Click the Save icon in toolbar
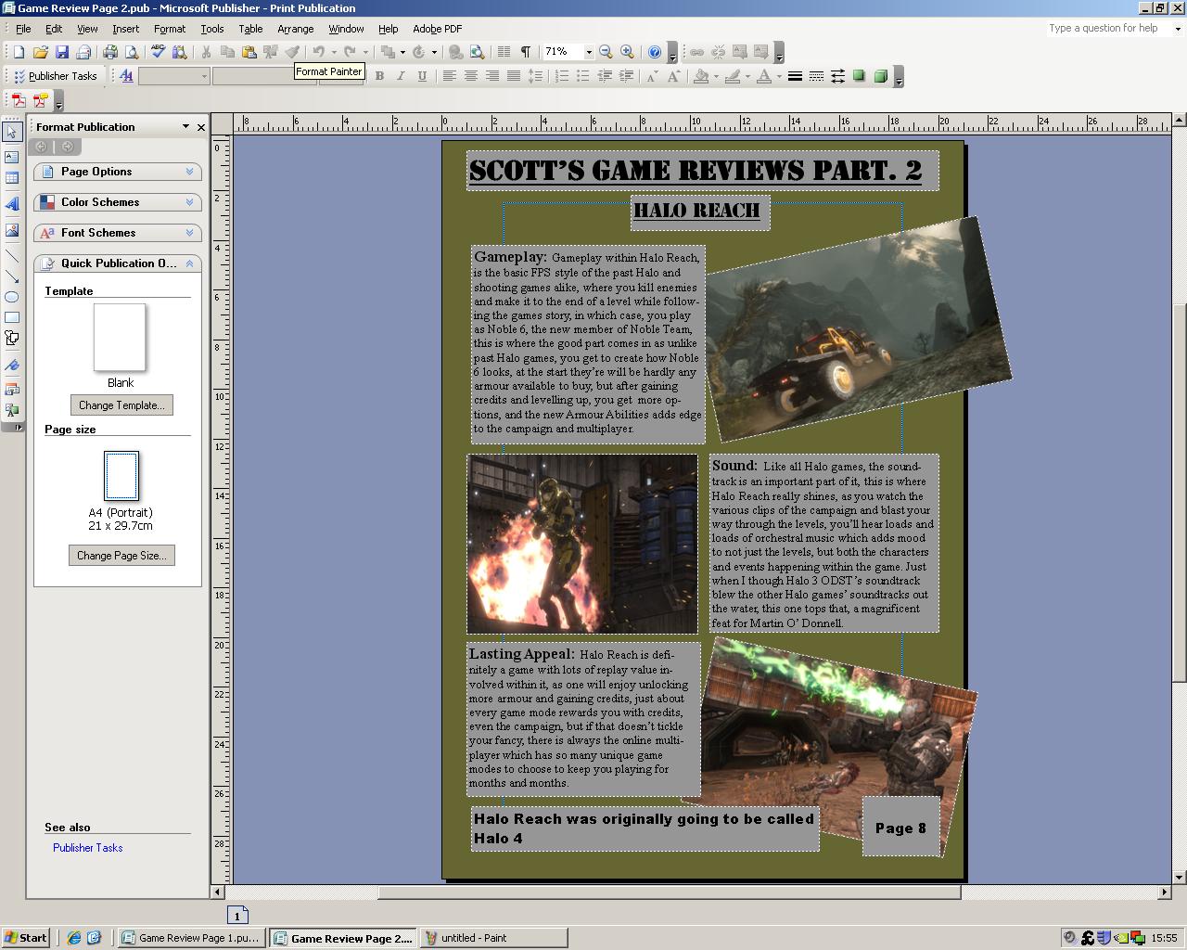1187x950 pixels. pyautogui.click(x=62, y=52)
